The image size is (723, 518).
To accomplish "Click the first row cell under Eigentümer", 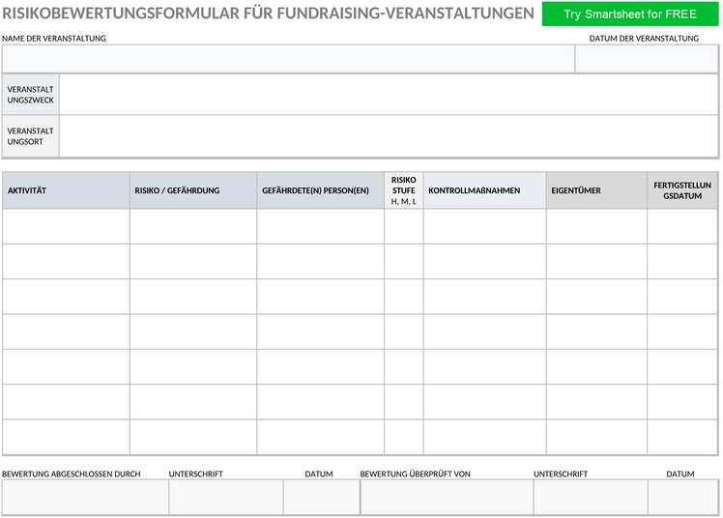I will (x=596, y=226).
